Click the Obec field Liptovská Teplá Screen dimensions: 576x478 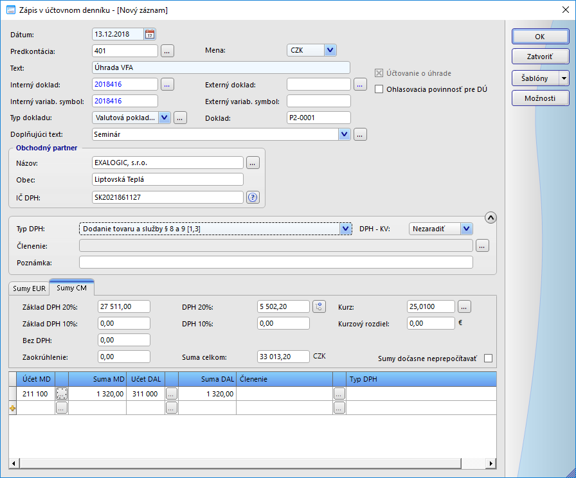click(x=168, y=179)
